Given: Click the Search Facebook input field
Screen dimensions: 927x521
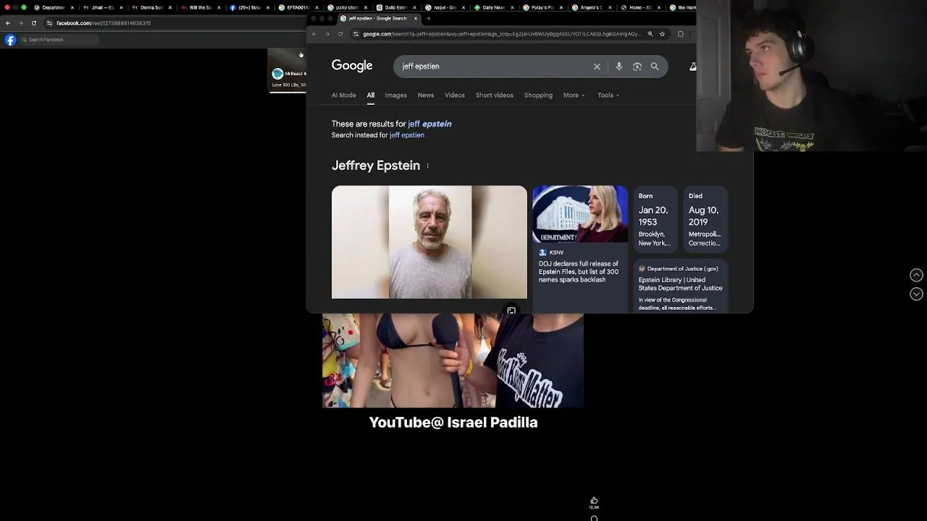Looking at the screenshot, I should (x=58, y=40).
